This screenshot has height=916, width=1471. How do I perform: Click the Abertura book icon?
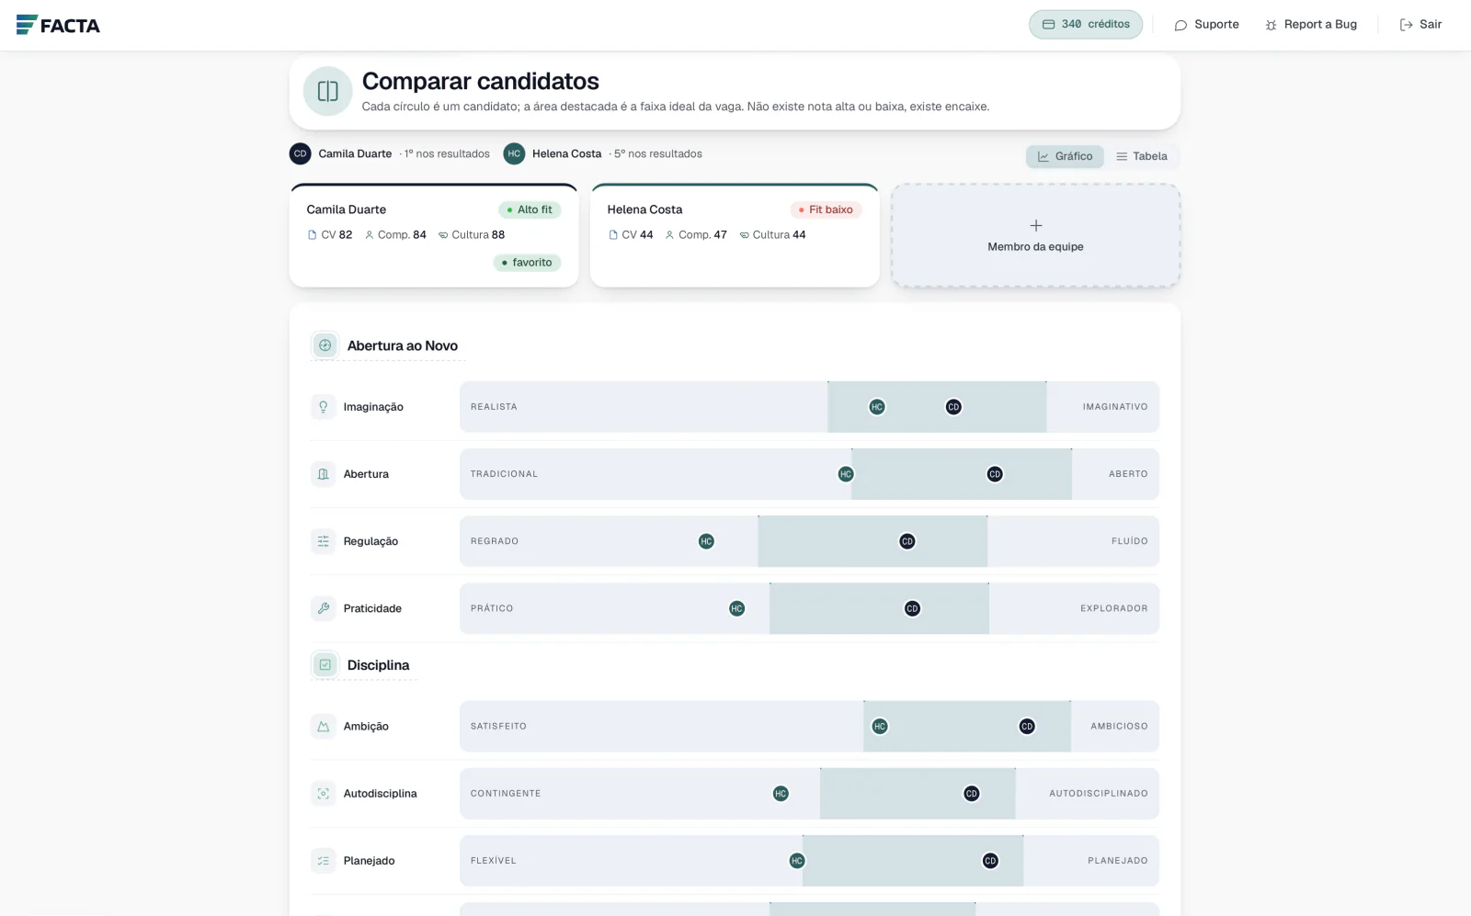323,474
